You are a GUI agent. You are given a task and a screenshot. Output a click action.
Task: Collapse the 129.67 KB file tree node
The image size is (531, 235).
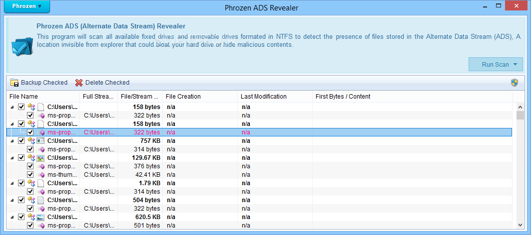(x=12, y=158)
